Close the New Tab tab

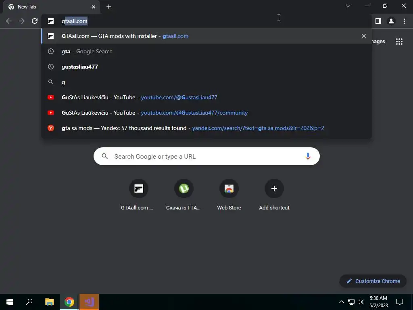(x=94, y=7)
